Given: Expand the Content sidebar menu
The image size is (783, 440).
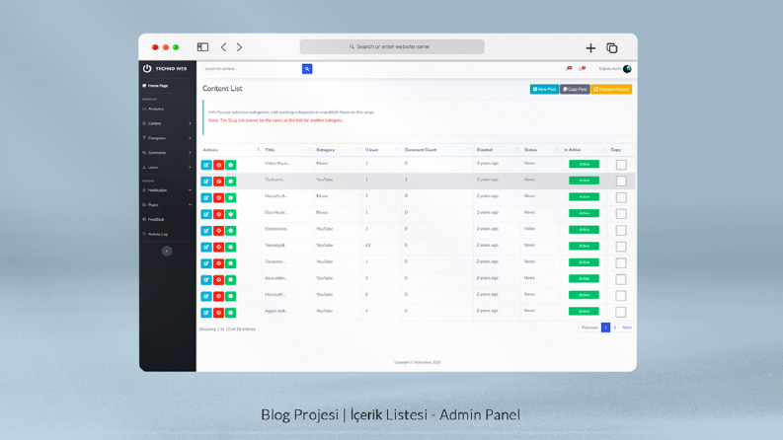Looking at the screenshot, I should (x=167, y=123).
